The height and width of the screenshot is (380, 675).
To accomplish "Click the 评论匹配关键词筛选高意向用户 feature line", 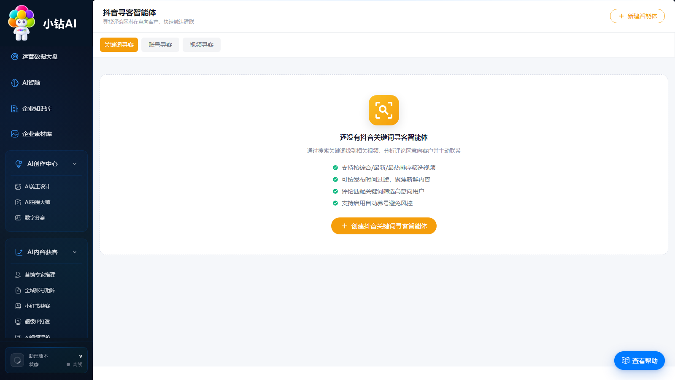I will [383, 191].
